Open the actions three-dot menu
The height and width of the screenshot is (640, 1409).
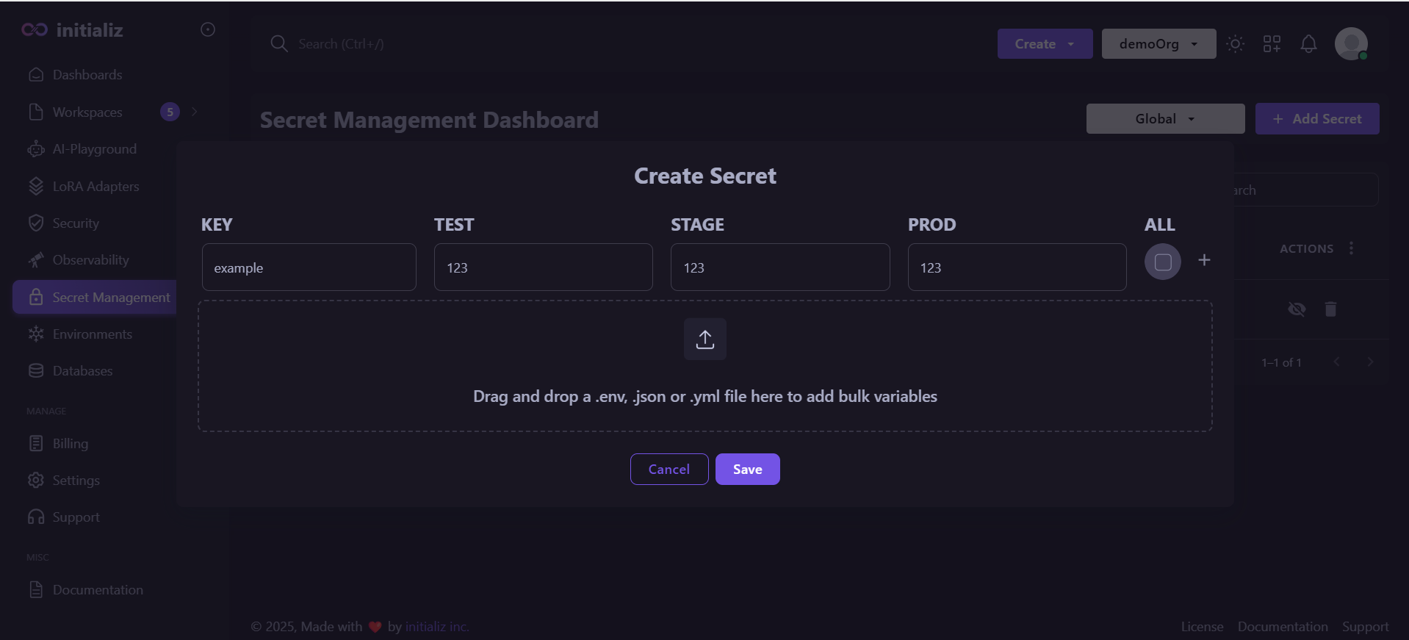(1351, 248)
